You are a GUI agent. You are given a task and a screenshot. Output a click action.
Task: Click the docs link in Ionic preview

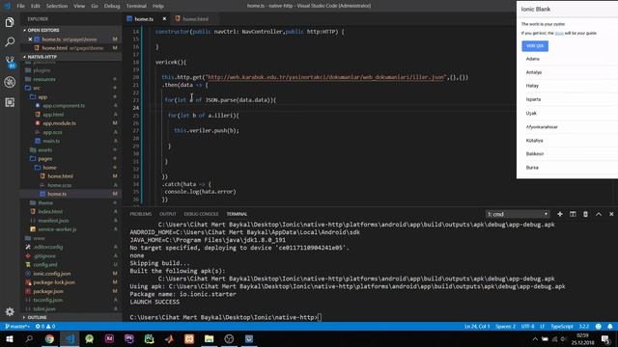559,34
